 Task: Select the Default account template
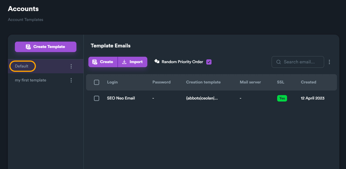point(22,66)
